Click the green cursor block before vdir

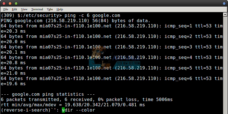tap(63, 110)
